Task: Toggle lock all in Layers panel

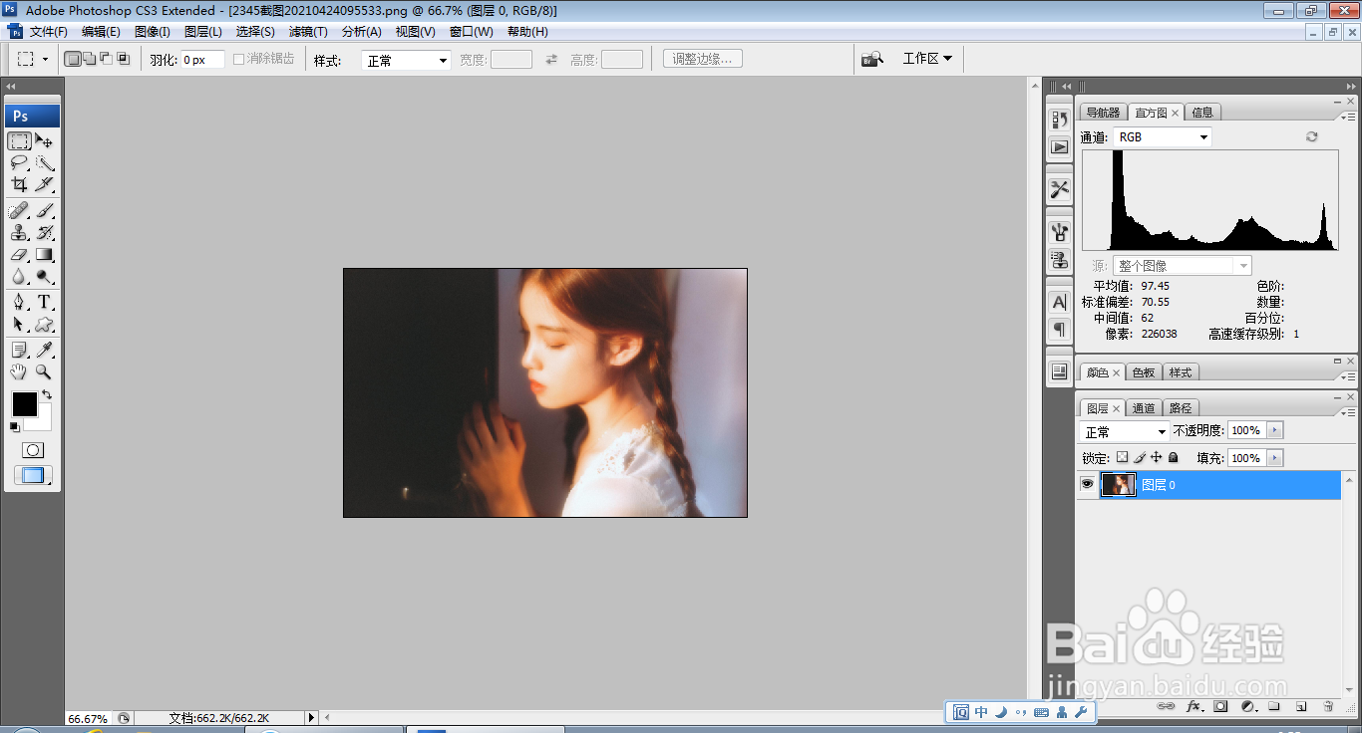Action: (1174, 457)
